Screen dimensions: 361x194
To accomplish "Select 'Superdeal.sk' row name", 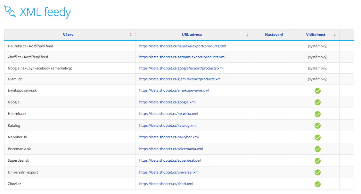I will 19,160.
